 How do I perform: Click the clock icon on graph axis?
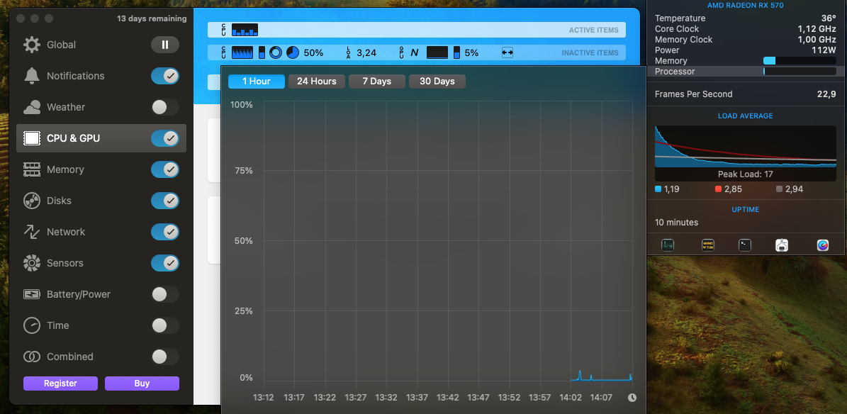click(x=632, y=398)
